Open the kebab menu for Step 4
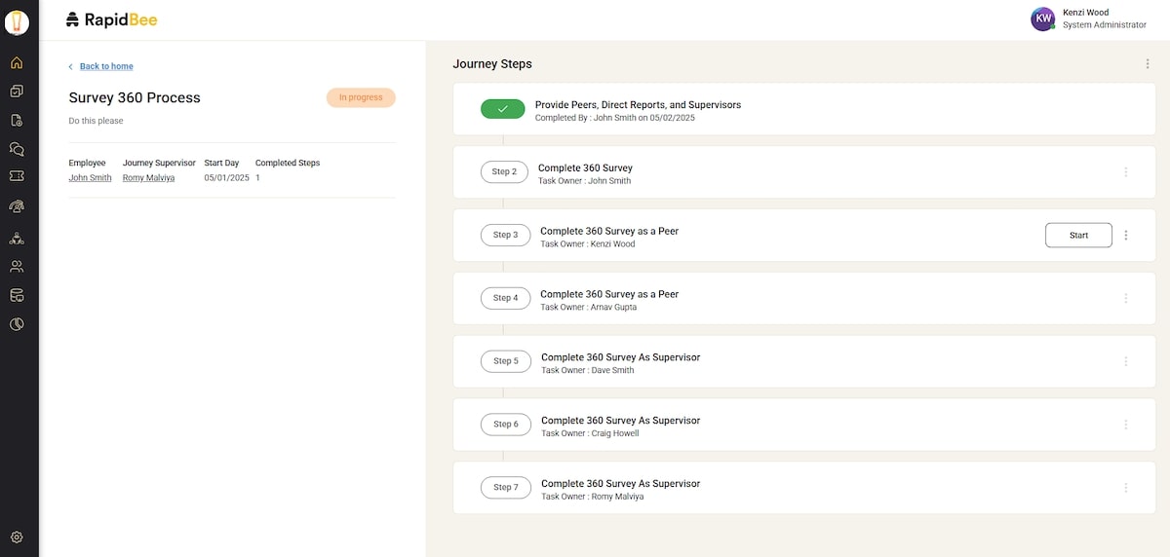Viewport: 1170px width, 557px height. click(x=1126, y=298)
